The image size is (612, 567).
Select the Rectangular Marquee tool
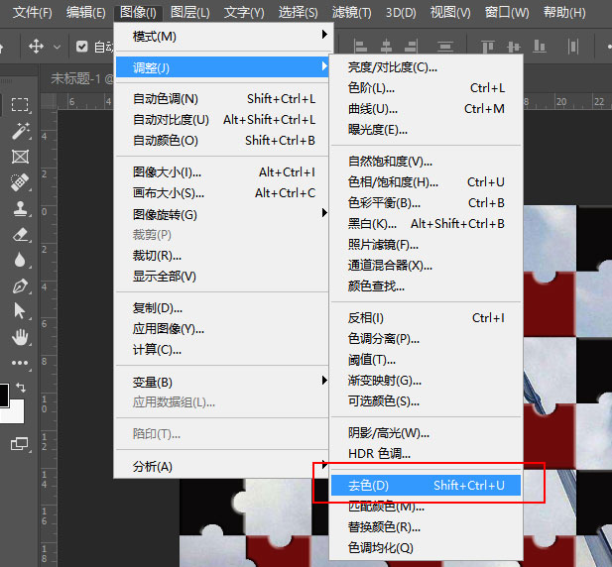point(20,105)
